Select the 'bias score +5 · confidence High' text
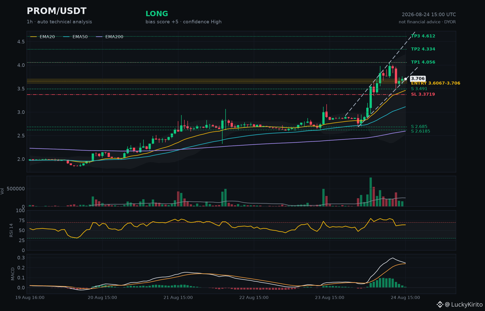The width and height of the screenshot is (485, 311). [x=183, y=22]
